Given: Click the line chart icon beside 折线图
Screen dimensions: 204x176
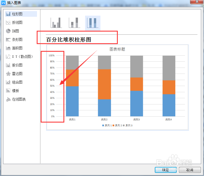Looking at the screenshot, I should pos(8,22).
